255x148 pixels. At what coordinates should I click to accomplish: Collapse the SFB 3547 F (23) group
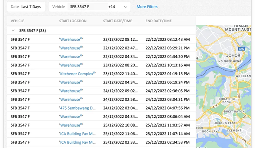13,31
